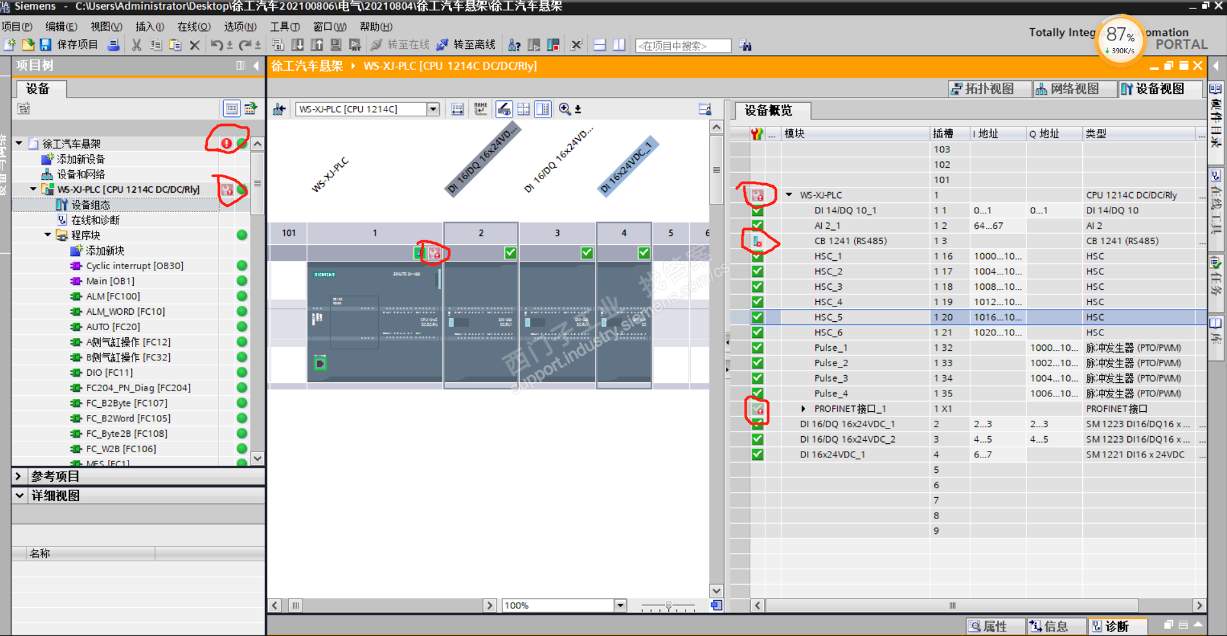Viewport: 1227px width, 636px height.
Task: Click the Stop CPU icon
Action: [x=553, y=45]
